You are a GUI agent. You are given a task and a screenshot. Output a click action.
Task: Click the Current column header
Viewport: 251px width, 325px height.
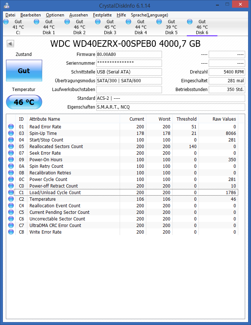[x=133, y=119]
